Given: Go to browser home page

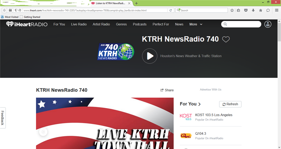Looking at the screenshot, I should (x=261, y=10).
